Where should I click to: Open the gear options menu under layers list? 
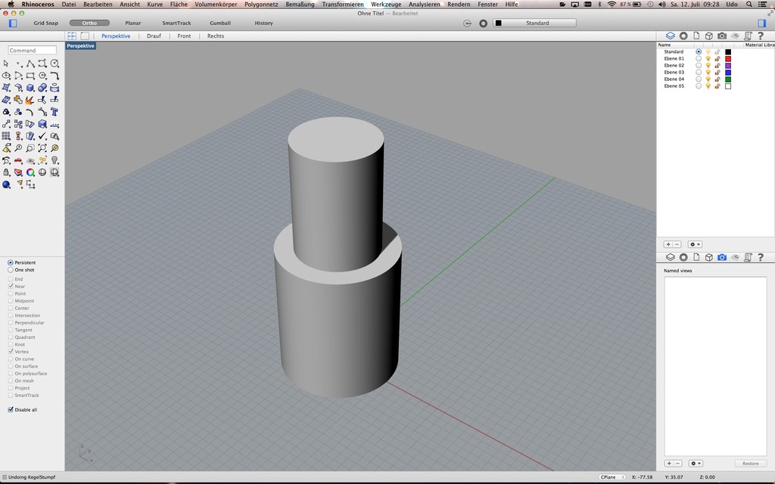(695, 244)
